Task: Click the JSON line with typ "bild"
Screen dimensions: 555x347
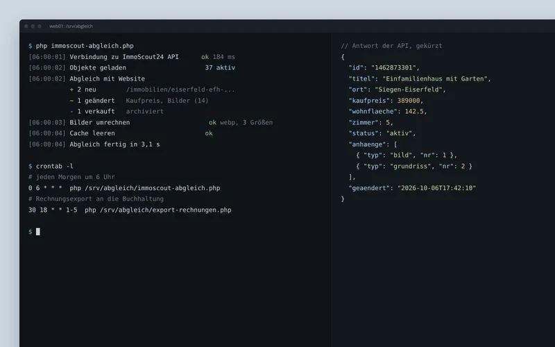Action: (407, 155)
